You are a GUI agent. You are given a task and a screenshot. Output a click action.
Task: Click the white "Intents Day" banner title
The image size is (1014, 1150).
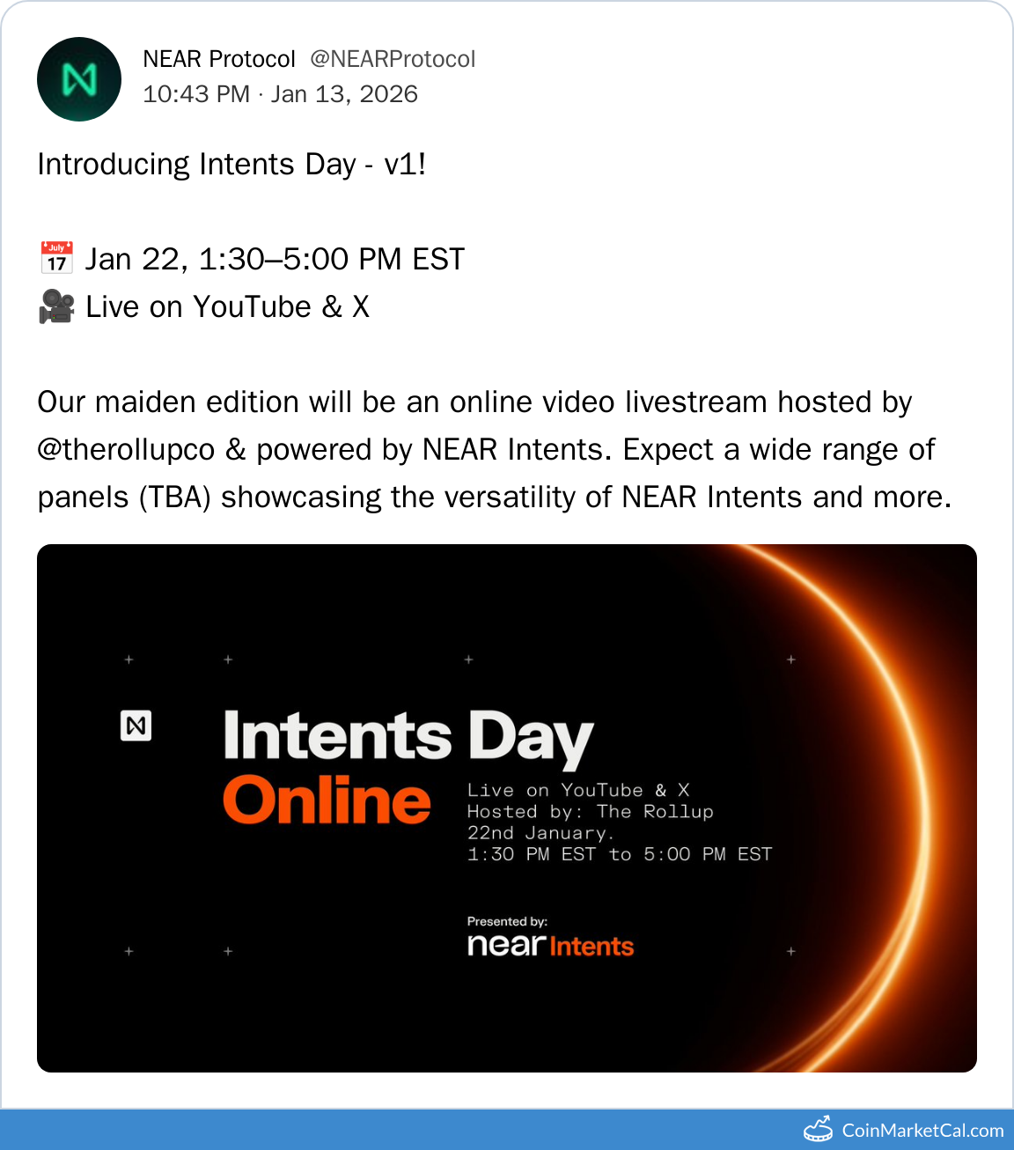408,736
